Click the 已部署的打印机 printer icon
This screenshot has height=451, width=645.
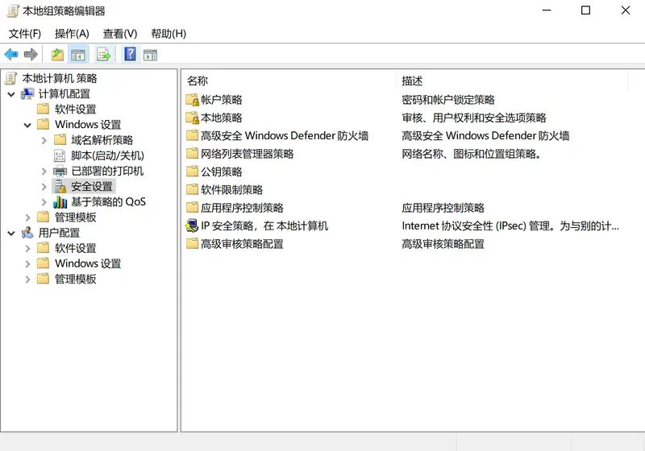click(x=60, y=171)
